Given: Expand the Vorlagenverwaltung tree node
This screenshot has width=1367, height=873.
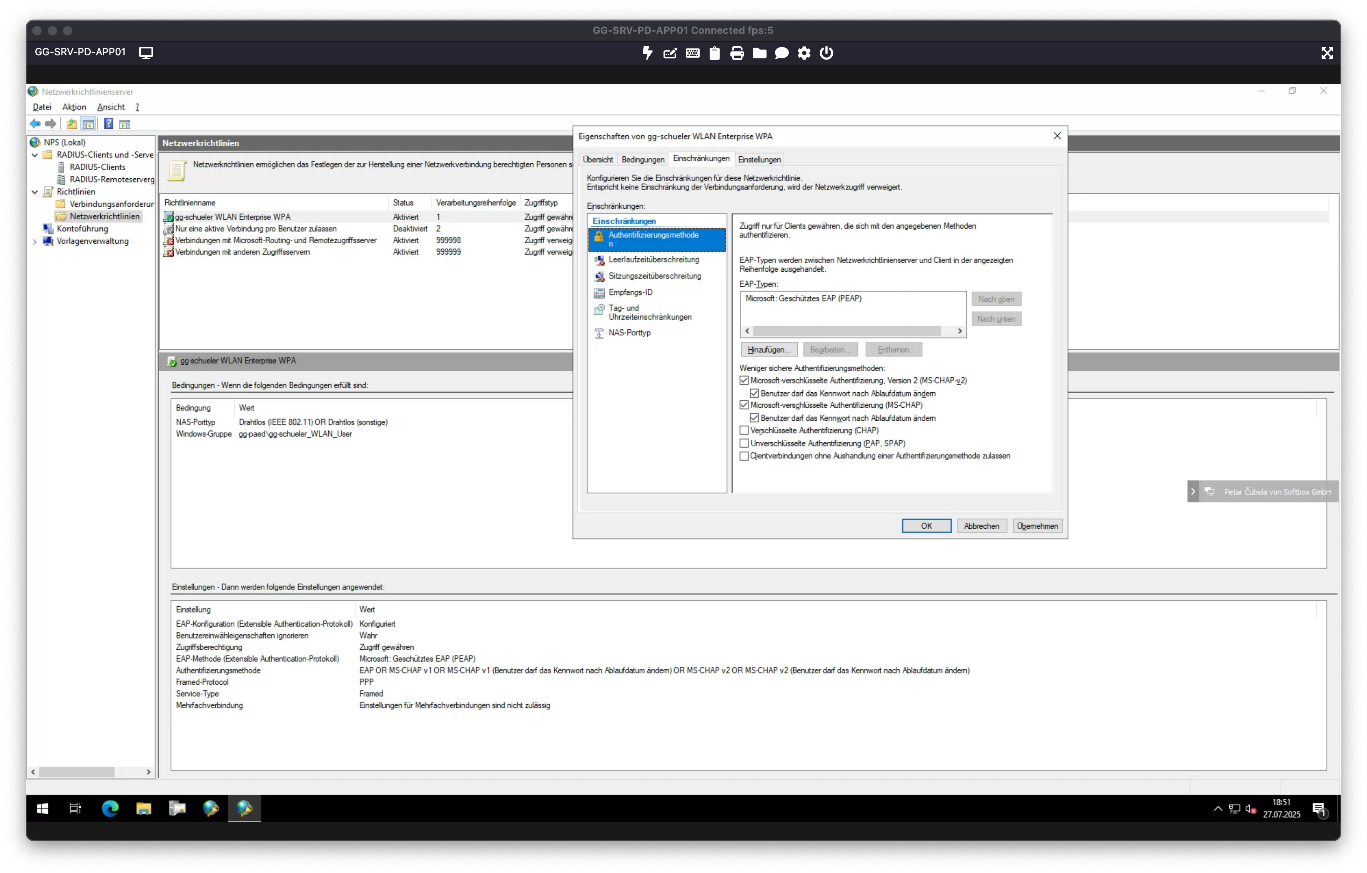Looking at the screenshot, I should (x=35, y=241).
